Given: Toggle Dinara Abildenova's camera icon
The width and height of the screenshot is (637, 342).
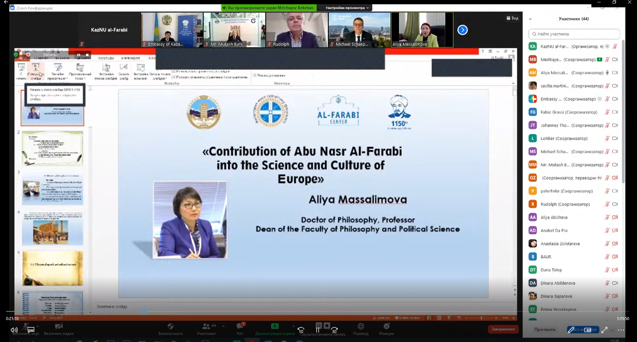Looking at the screenshot, I should click(x=615, y=283).
